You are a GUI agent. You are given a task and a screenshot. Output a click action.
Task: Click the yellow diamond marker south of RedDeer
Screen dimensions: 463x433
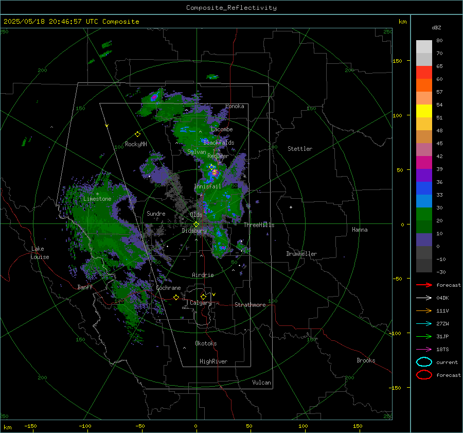pos(211,167)
